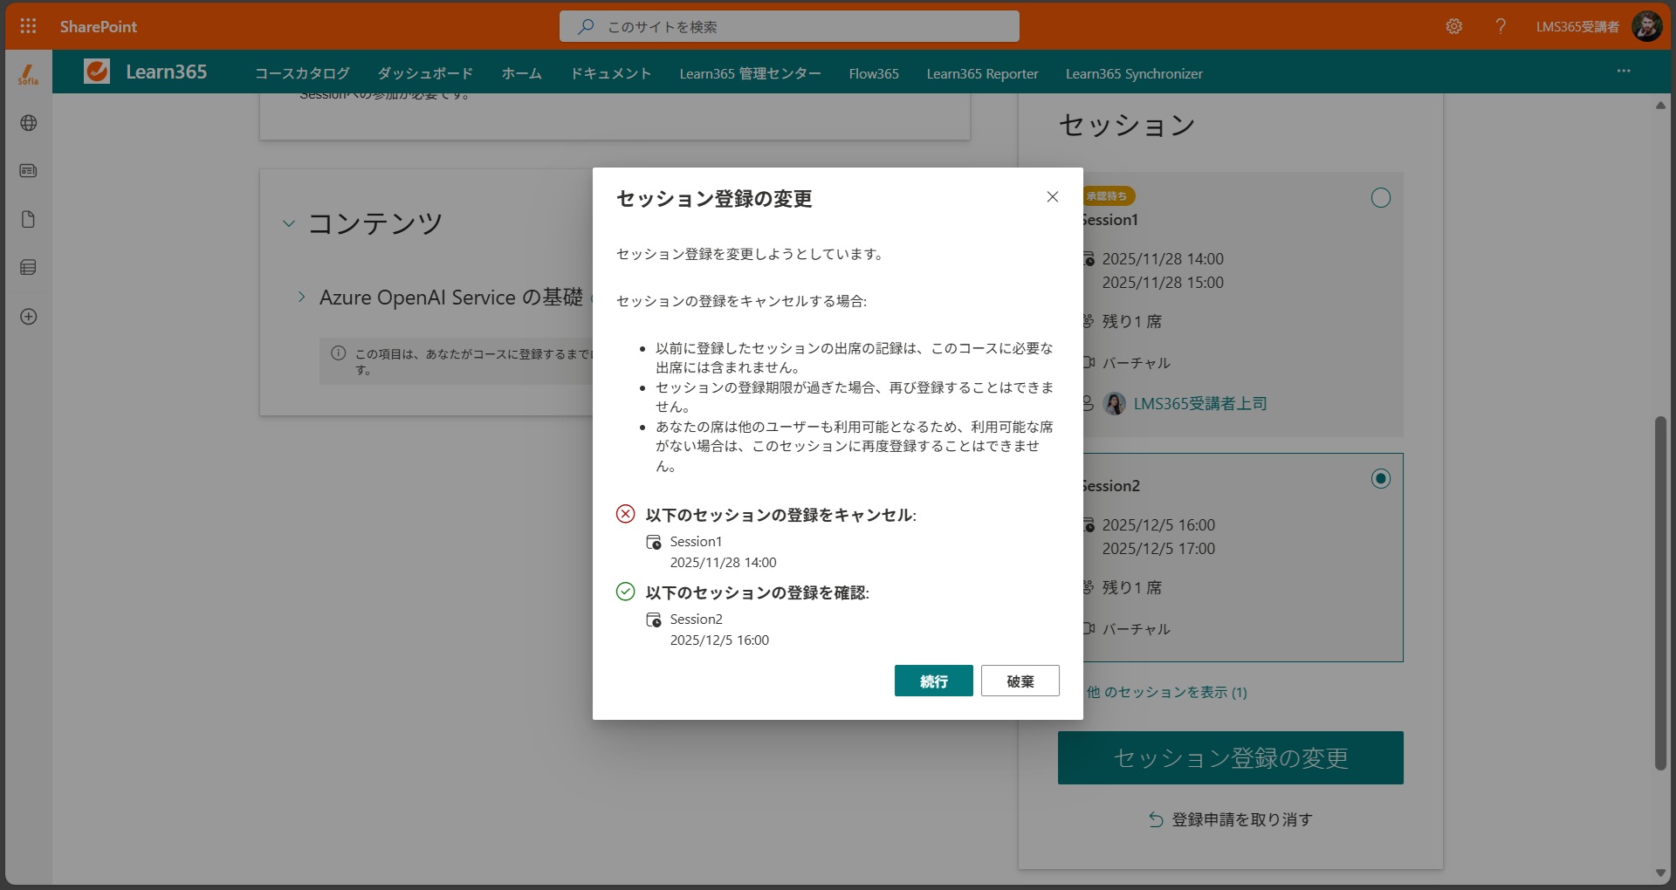
Task: Click the vertical scrollbar thumb
Action: (x=1660, y=593)
